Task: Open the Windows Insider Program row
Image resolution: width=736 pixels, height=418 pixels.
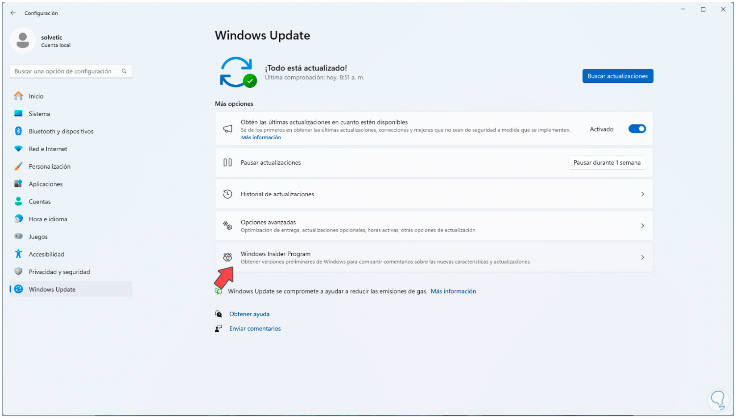Action: coord(434,257)
